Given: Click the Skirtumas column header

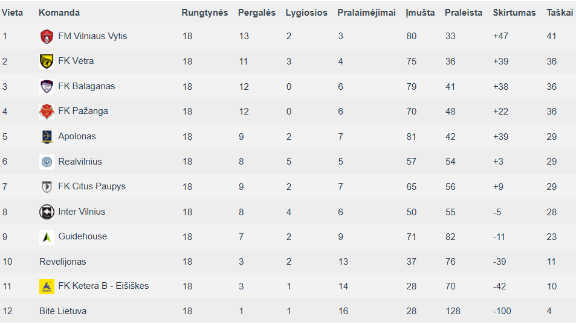Looking at the screenshot, I should (514, 13).
